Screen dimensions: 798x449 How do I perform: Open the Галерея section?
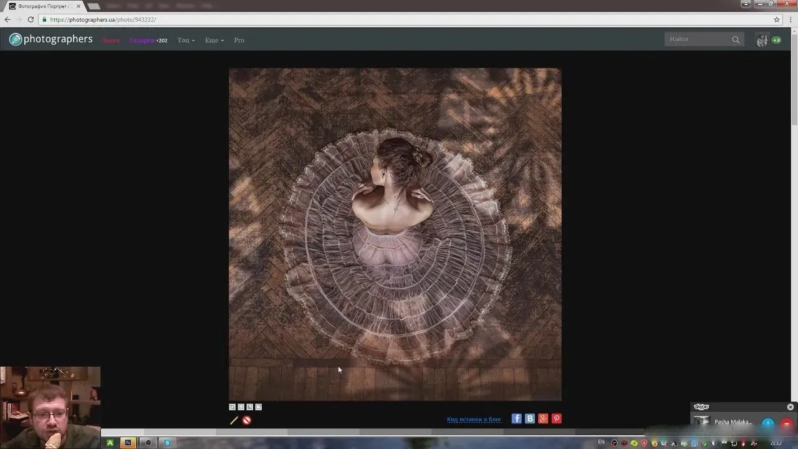[142, 40]
